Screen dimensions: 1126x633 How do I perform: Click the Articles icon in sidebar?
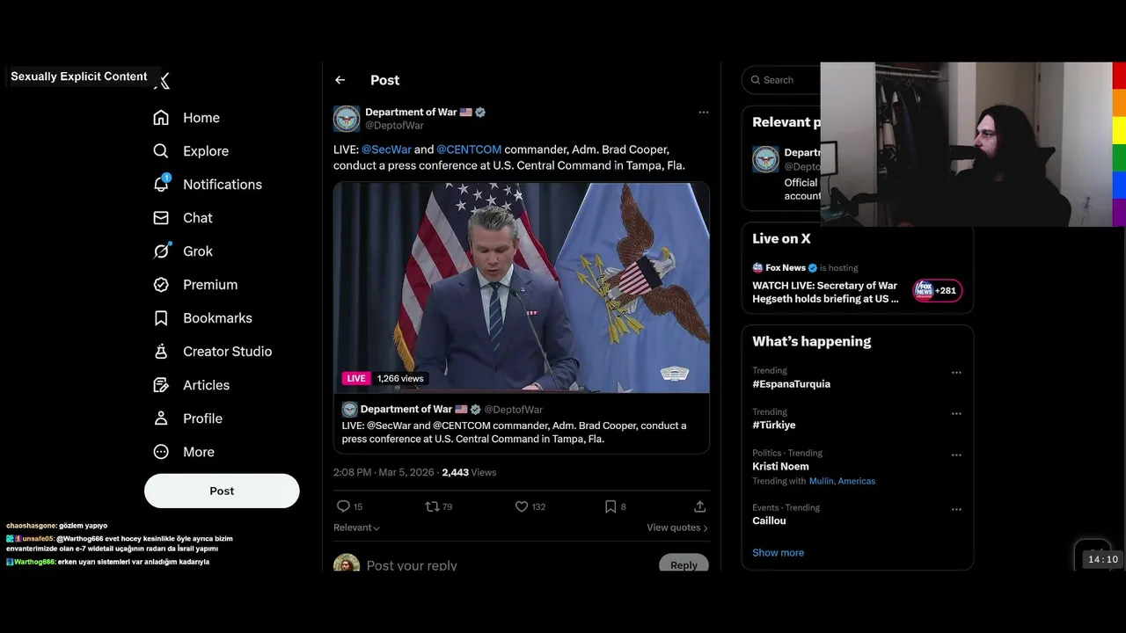click(x=161, y=385)
